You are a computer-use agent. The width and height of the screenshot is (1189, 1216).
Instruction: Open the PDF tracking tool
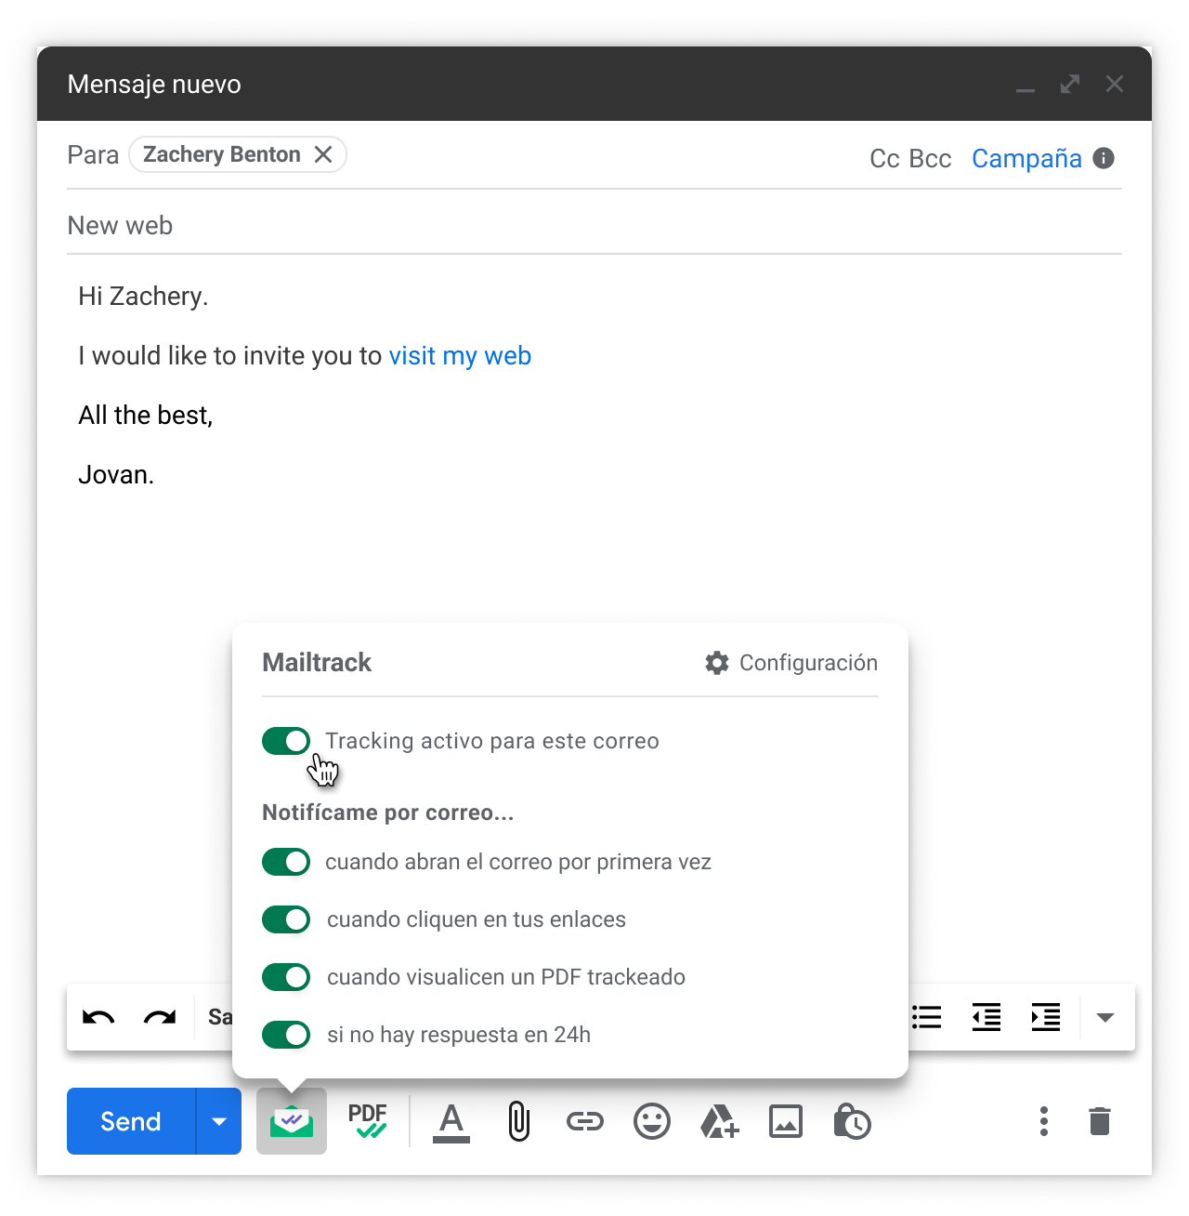pos(368,1121)
